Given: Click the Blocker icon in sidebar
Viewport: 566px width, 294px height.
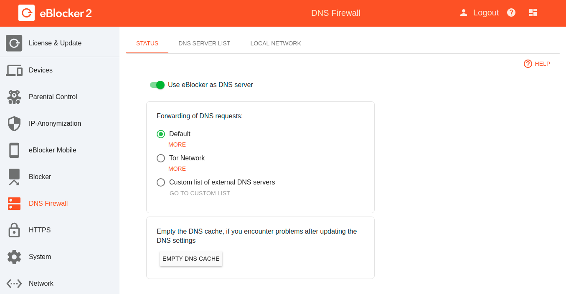Looking at the screenshot, I should [x=14, y=177].
